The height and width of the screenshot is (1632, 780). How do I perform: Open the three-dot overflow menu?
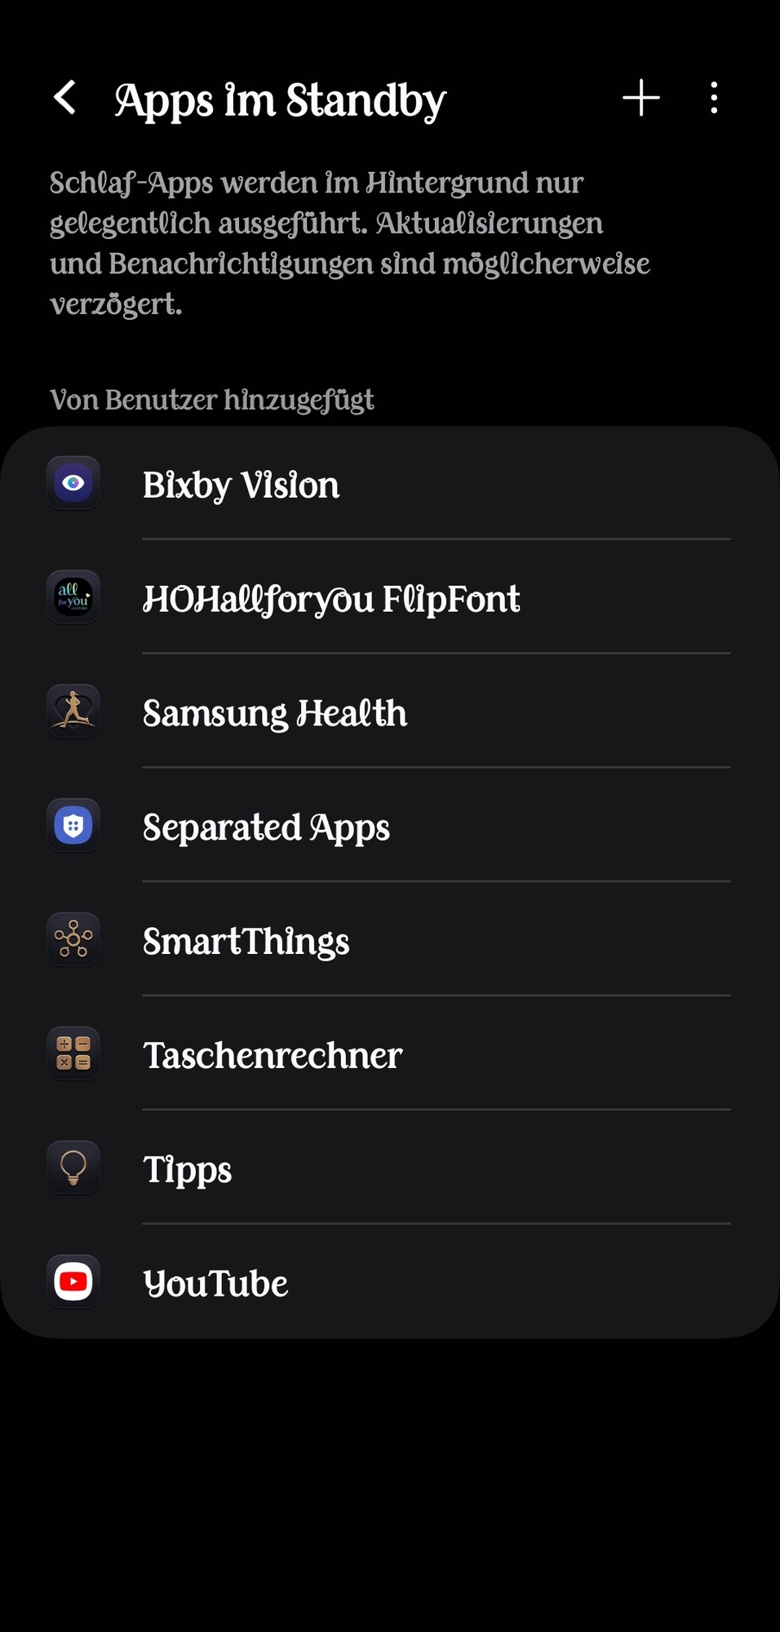[714, 98]
